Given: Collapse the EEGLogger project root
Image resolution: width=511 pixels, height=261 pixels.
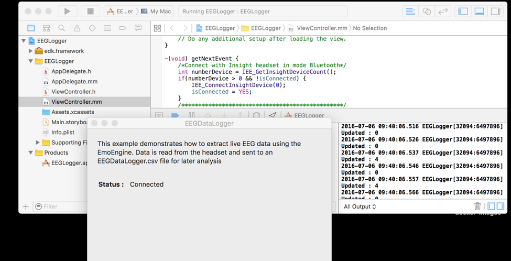Looking at the screenshot, I should [x=24, y=41].
